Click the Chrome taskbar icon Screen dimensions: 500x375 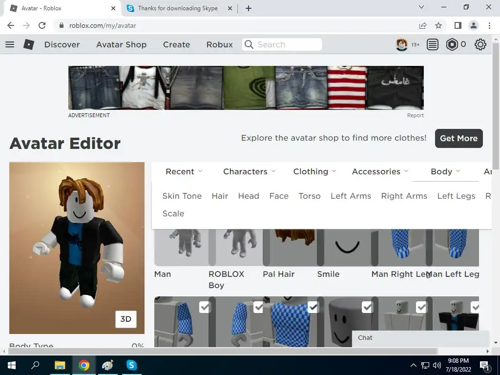coord(84,365)
